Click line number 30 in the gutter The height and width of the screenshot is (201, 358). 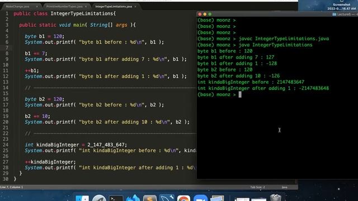click(6, 179)
